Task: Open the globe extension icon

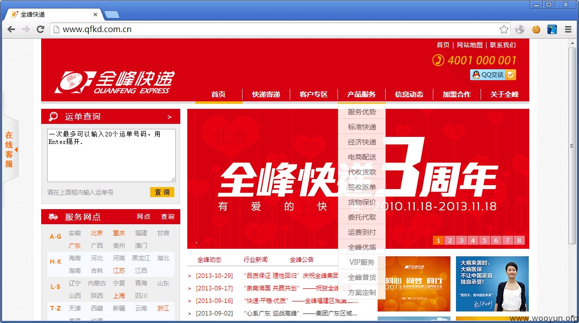Action: (x=520, y=29)
